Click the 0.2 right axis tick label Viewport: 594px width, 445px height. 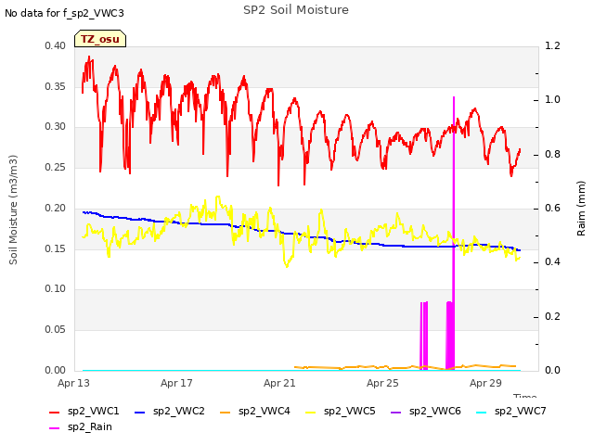tap(552, 316)
